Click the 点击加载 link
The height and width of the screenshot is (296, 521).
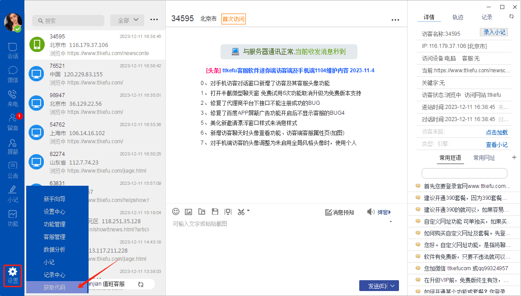point(497,132)
